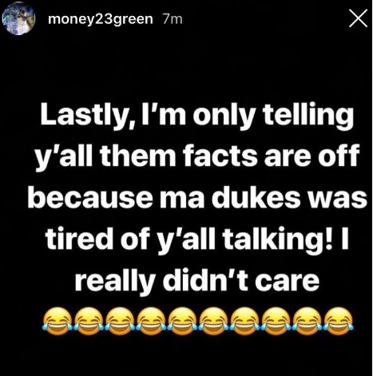373x376 pixels.
Task: Click the first laughing-crying emoji
Action: 58,321
